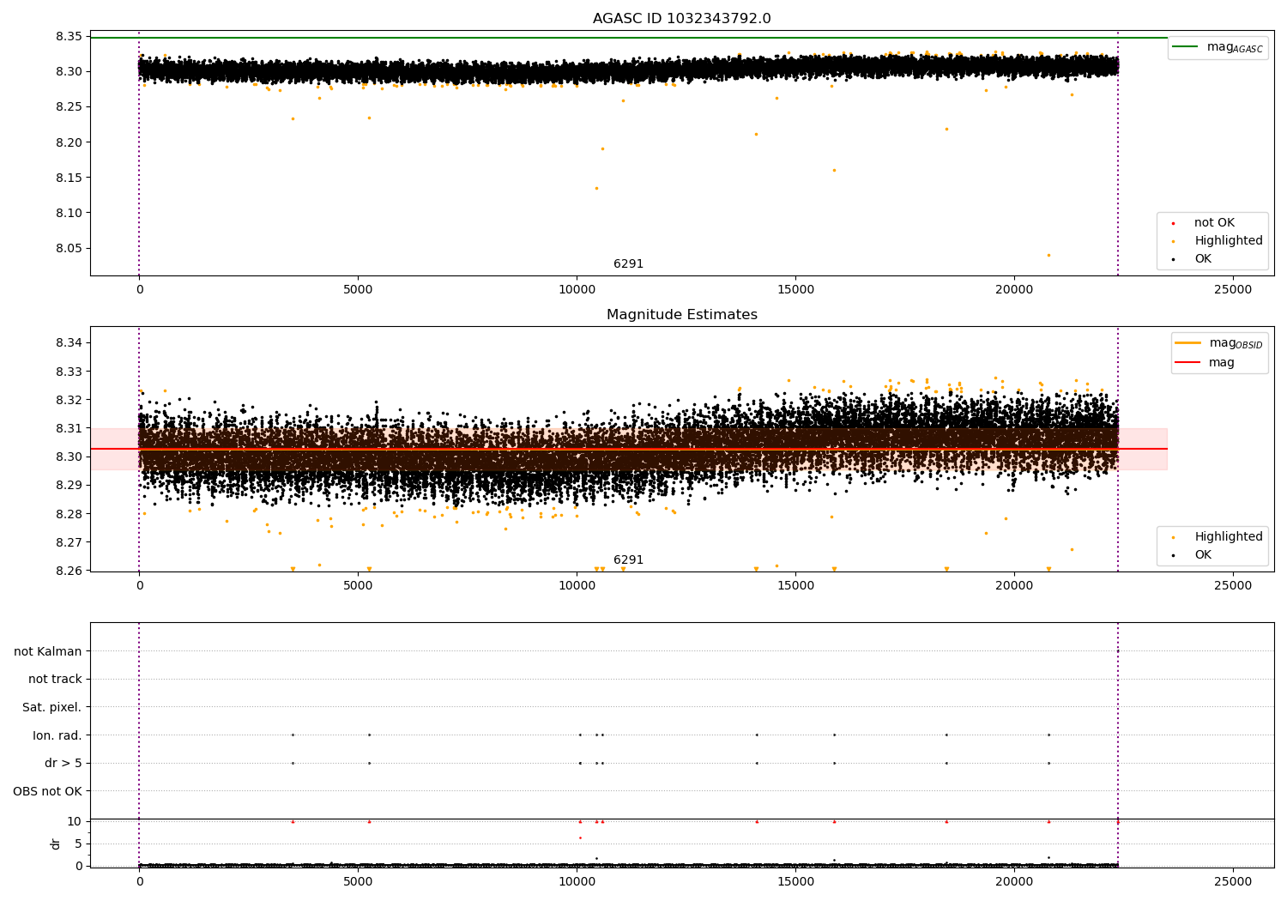Click the 'Sat. pixel.' row label
Viewport: 1287px width, 901px height.
pos(51,708)
